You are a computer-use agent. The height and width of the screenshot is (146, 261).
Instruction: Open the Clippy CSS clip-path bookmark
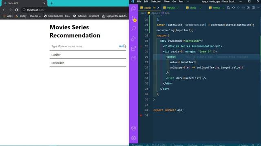(28, 16)
